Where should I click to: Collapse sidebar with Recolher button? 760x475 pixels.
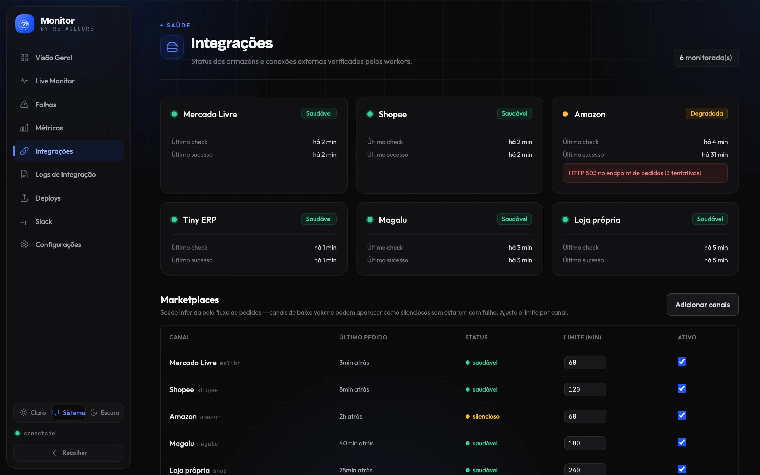(68, 453)
